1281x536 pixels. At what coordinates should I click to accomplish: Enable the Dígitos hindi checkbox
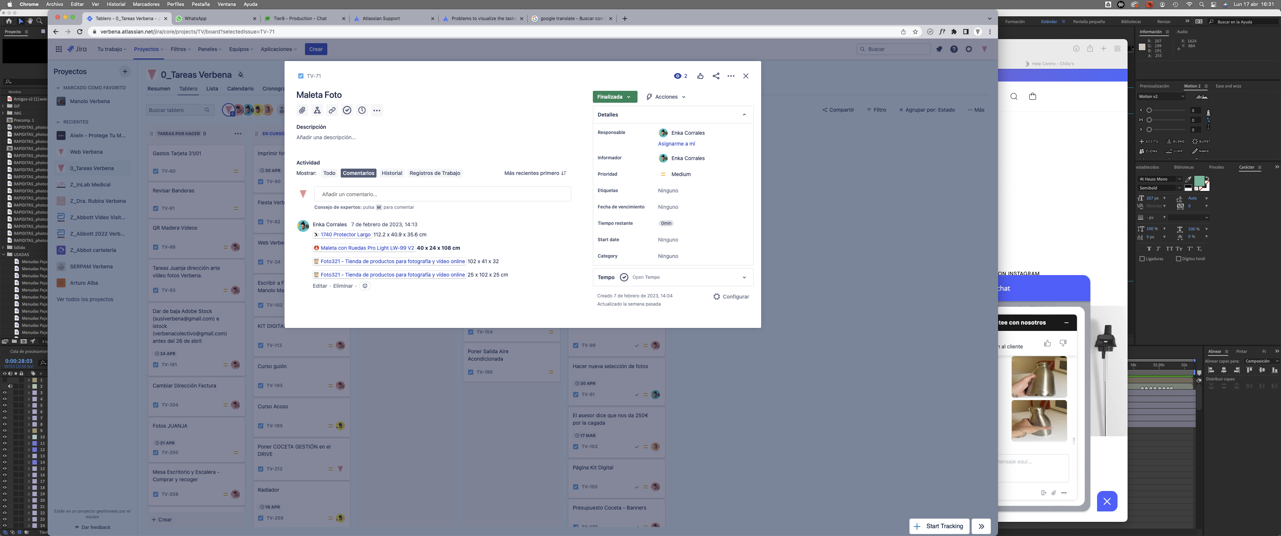click(x=1179, y=259)
